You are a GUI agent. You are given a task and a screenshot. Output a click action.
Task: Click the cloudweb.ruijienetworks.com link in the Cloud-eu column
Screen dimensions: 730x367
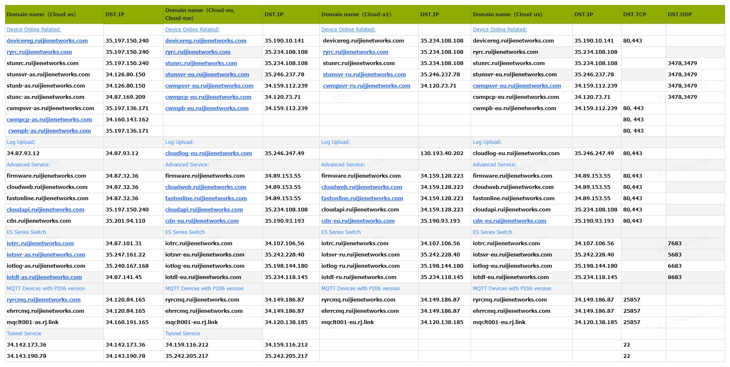pos(206,187)
